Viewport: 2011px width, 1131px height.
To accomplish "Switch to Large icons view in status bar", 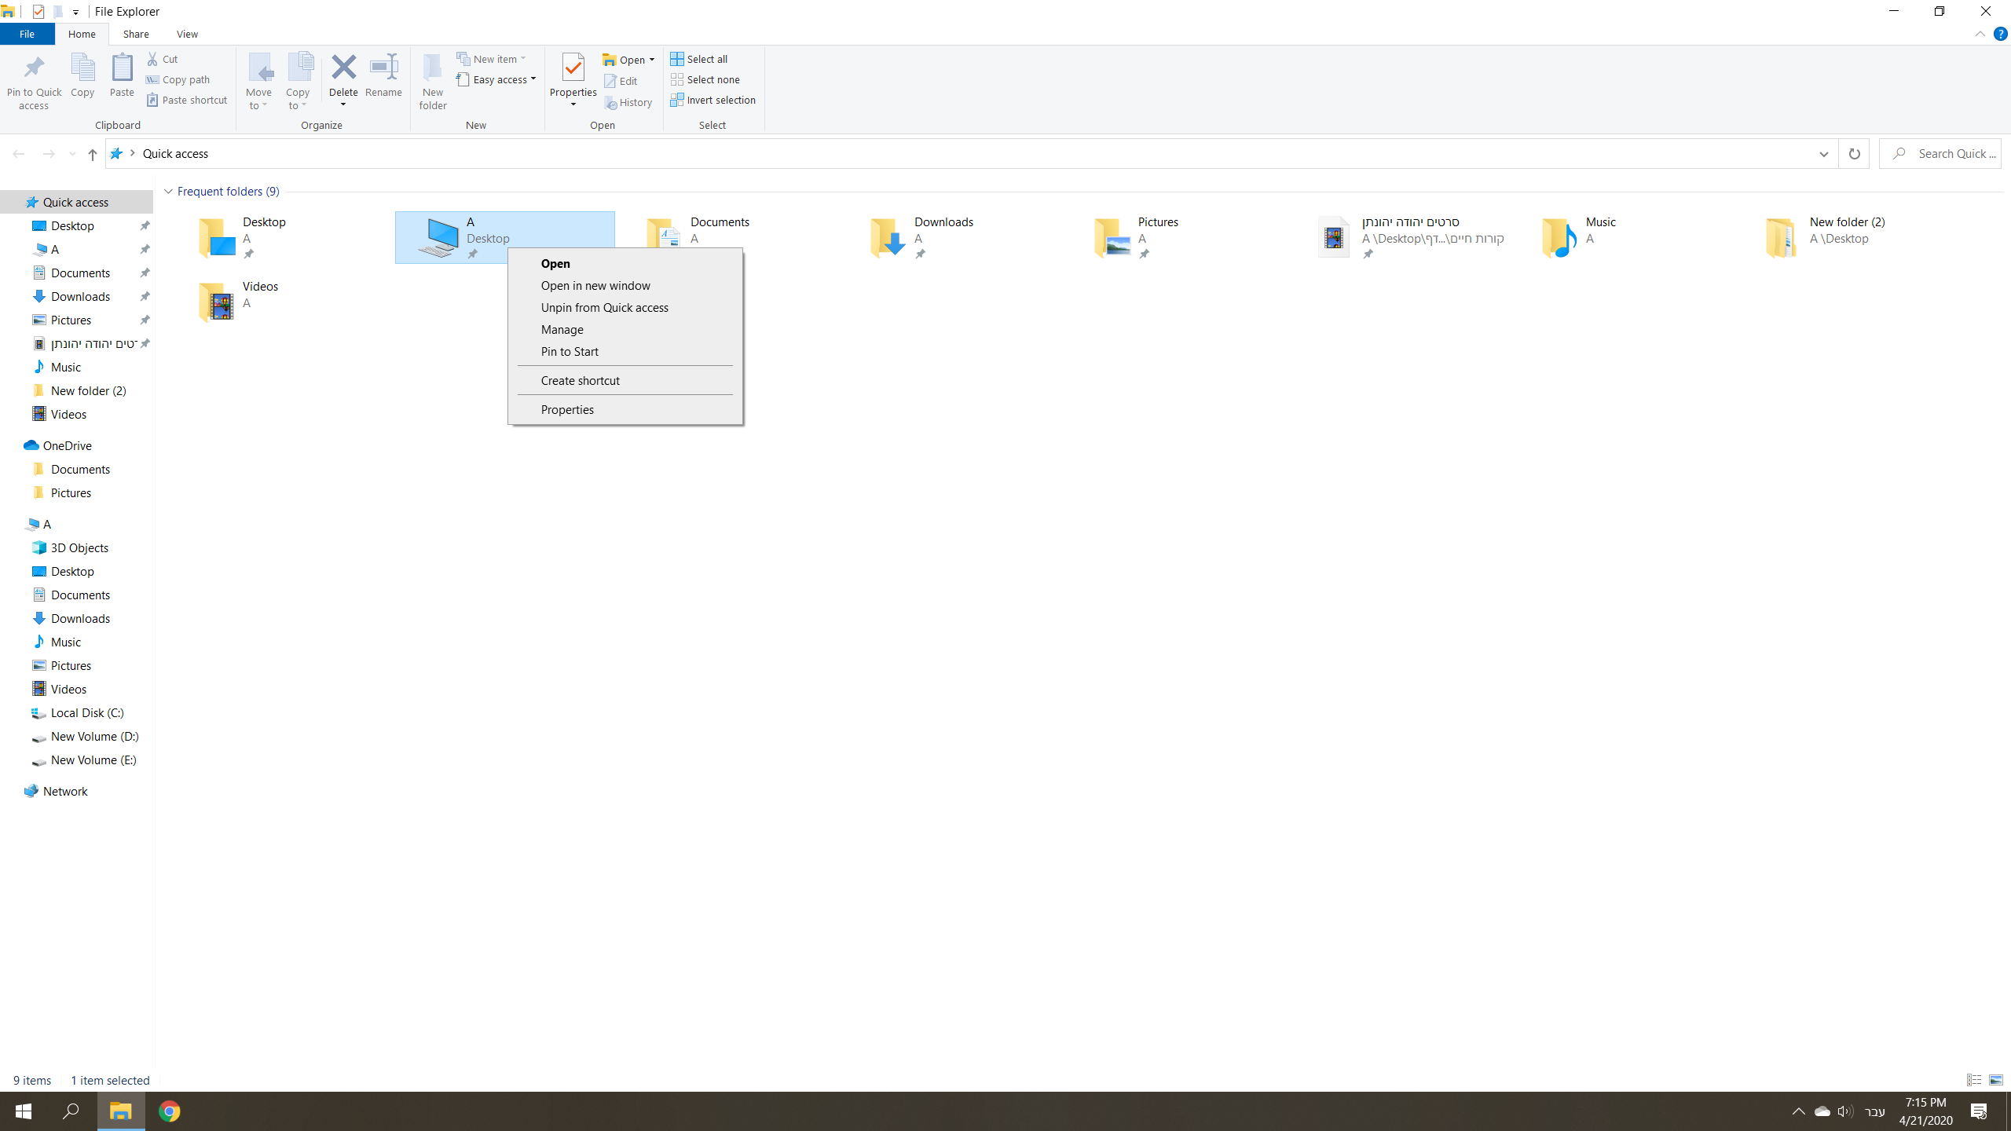I will (x=1996, y=1080).
